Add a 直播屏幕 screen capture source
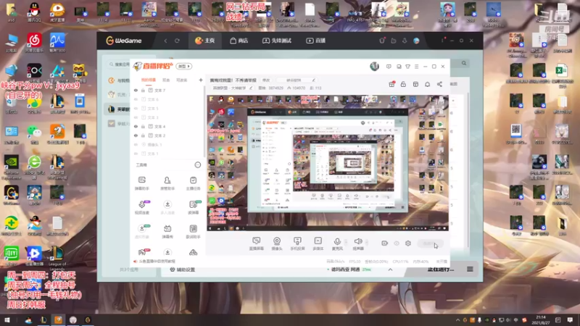 pyautogui.click(x=257, y=243)
